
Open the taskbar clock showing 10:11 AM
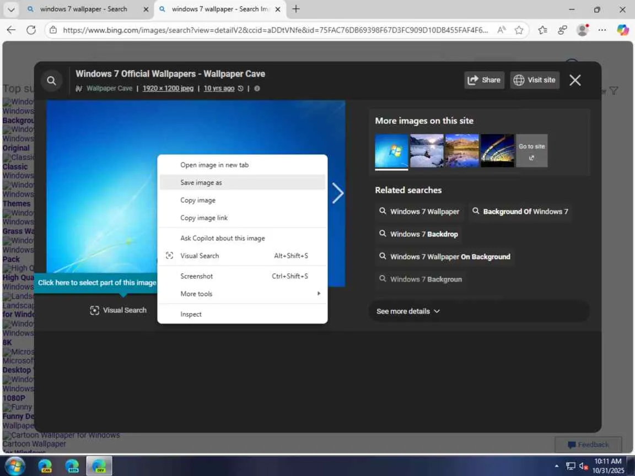(608, 466)
